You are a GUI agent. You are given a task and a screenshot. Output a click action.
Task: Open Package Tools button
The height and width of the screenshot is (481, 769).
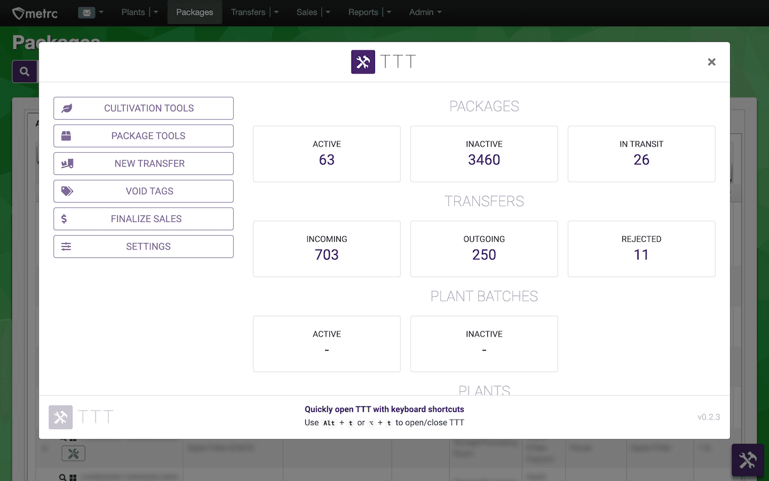[x=144, y=136]
